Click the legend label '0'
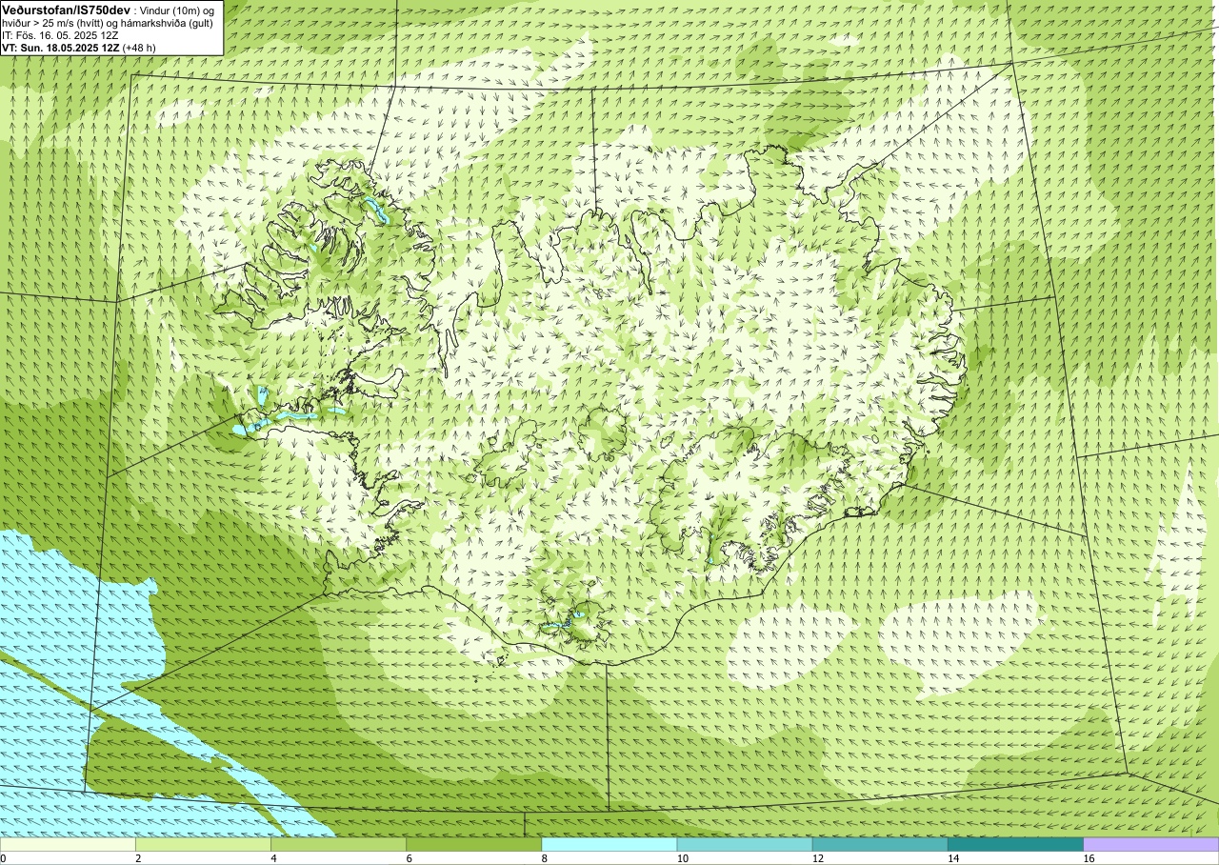 4,858
